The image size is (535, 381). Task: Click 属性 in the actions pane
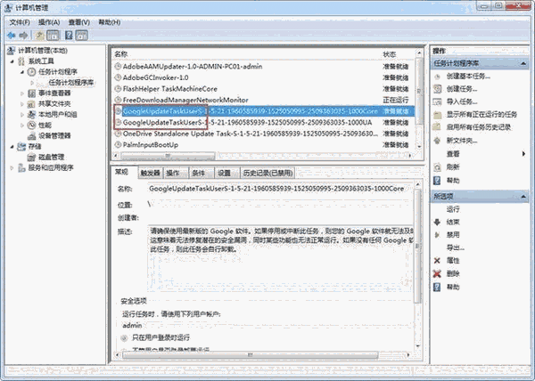coord(453,261)
